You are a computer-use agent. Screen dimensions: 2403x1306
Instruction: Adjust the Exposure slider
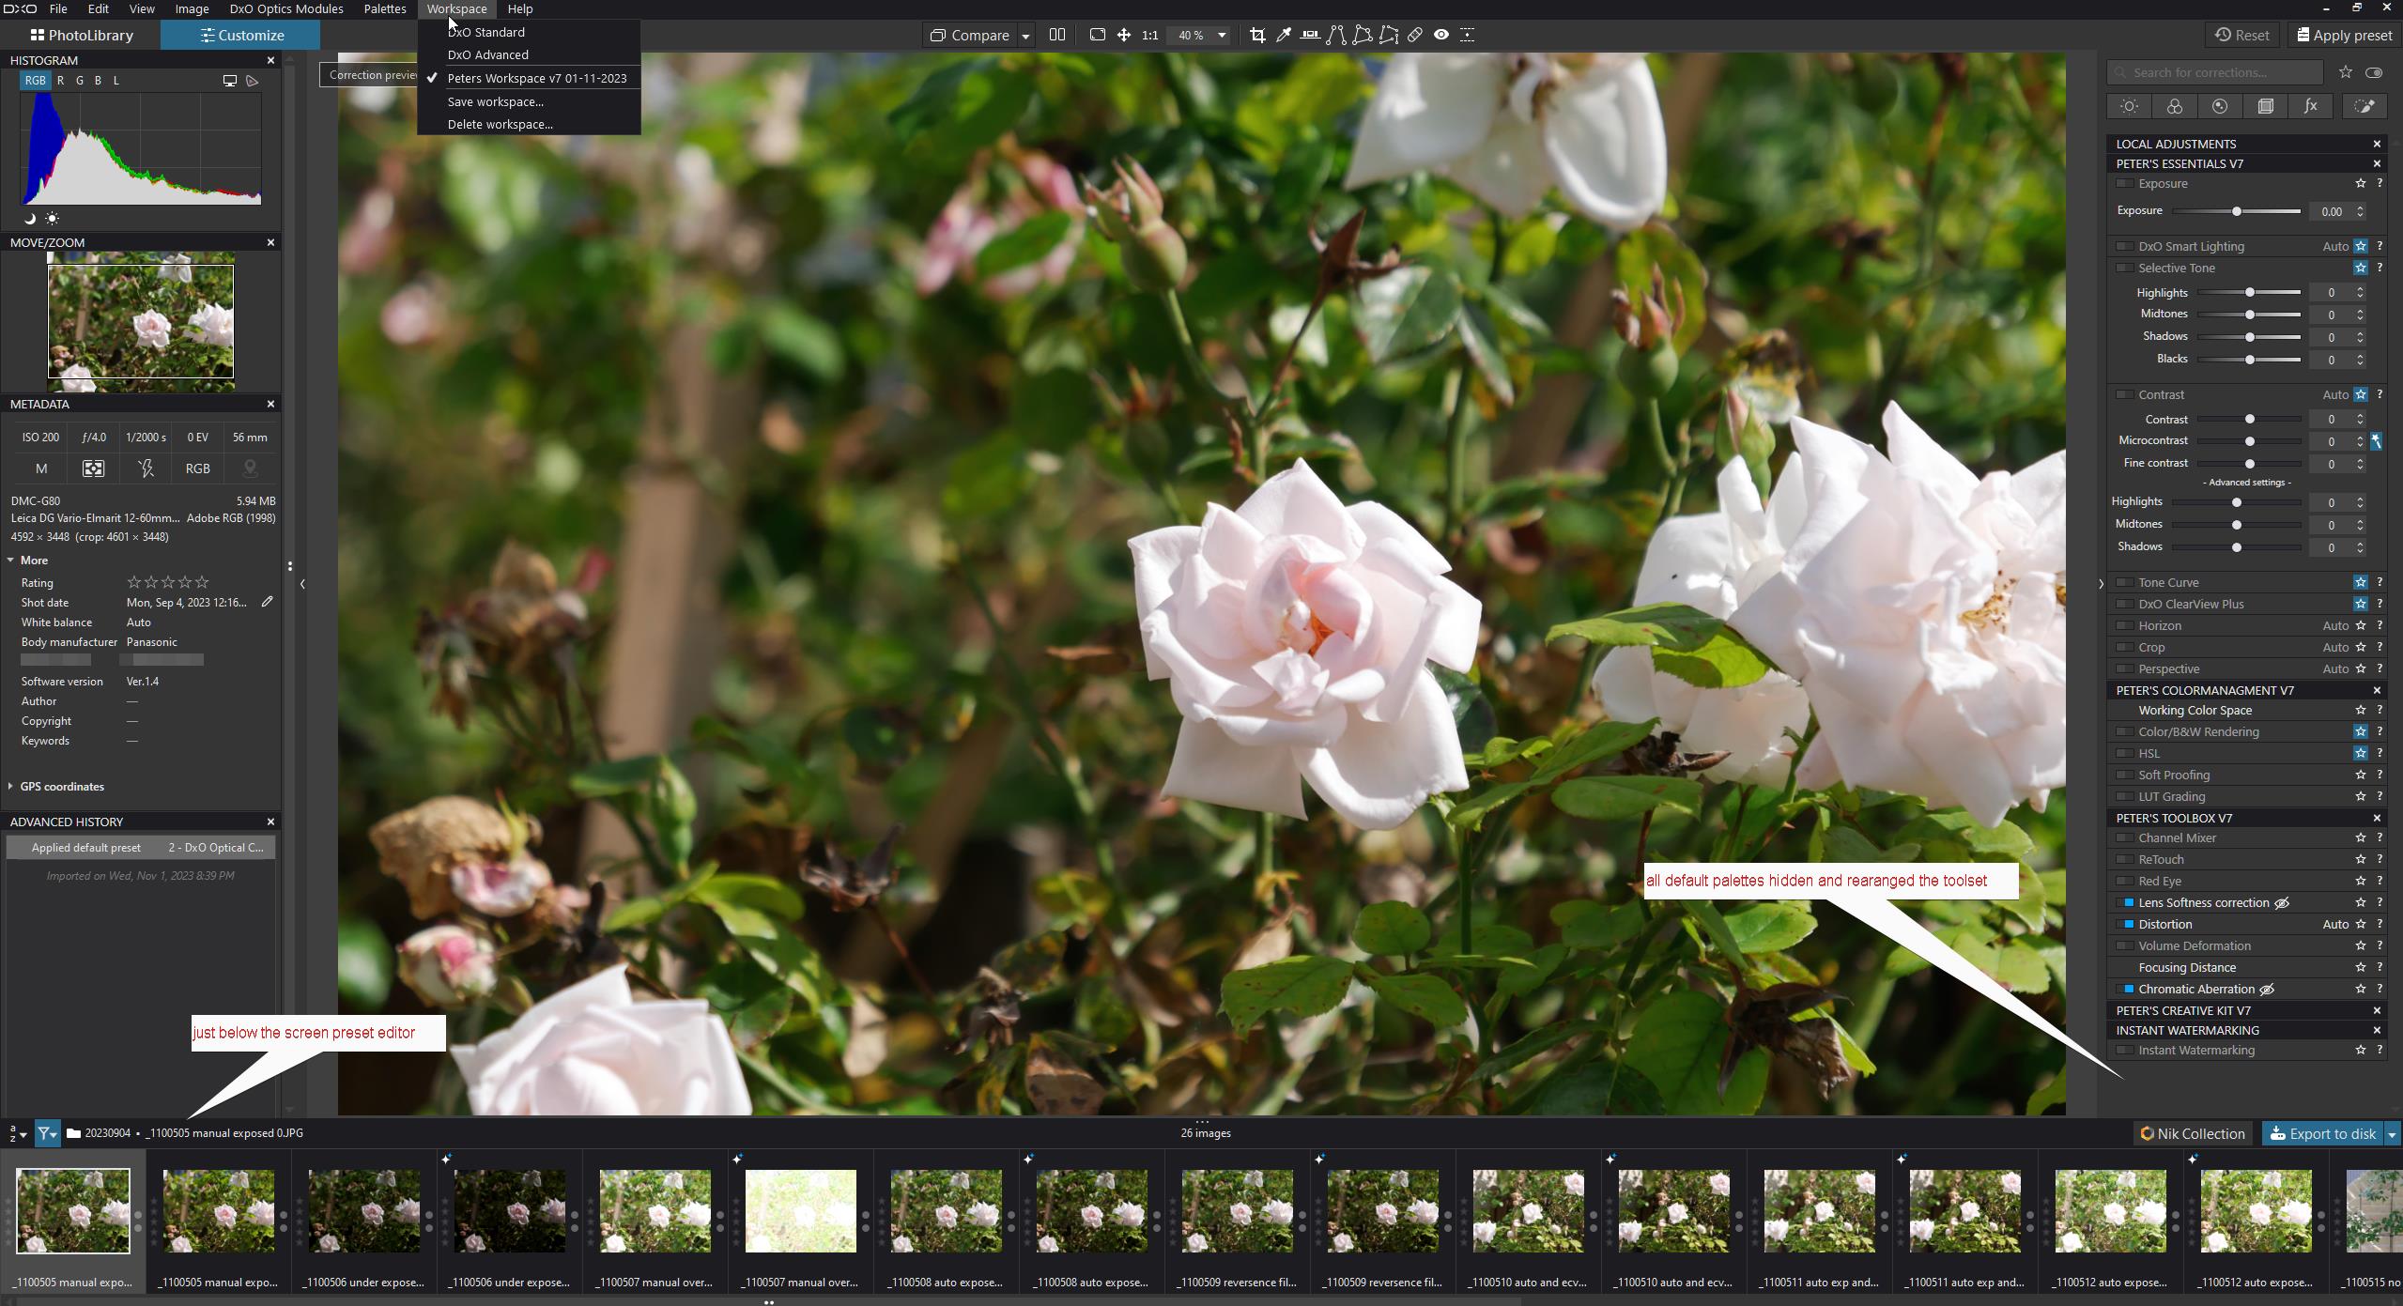2237,211
